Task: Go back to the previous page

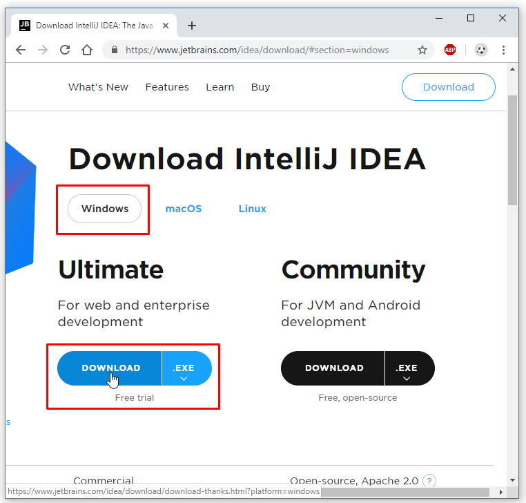Action: 21,50
